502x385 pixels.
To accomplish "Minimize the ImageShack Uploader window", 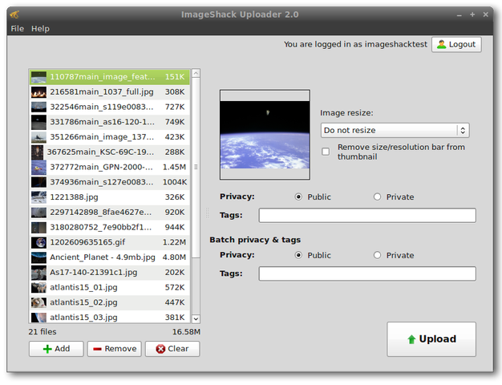I will pyautogui.click(x=459, y=14).
